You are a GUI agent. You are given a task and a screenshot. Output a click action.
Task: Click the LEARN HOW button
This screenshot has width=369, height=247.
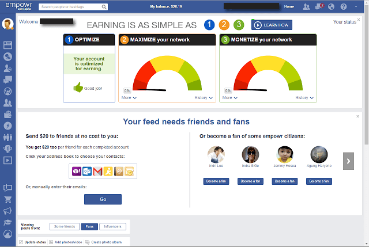point(272,25)
